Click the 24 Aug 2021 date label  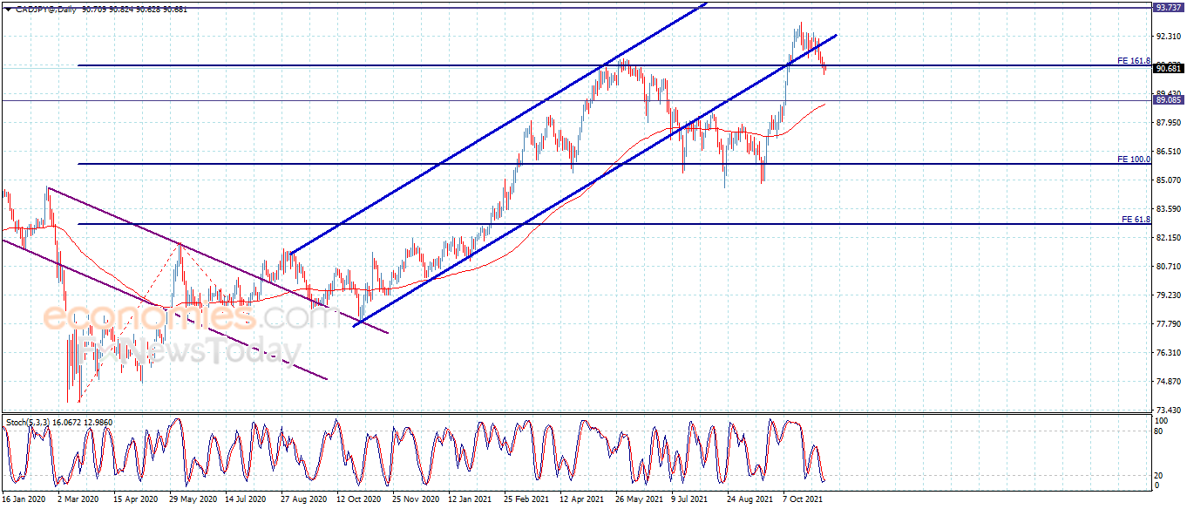[x=750, y=499]
